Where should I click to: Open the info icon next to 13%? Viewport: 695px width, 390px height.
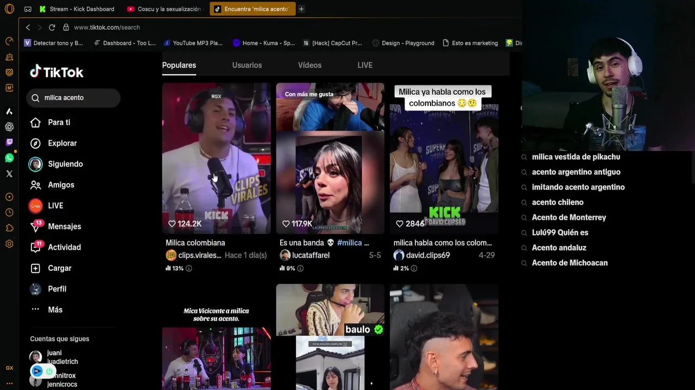click(x=188, y=268)
